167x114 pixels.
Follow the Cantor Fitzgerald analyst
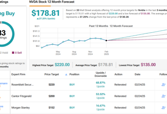click(x=164, y=96)
